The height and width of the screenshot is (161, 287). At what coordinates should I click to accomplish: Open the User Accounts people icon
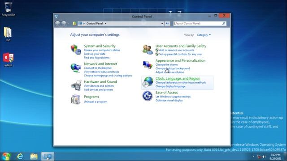pyautogui.click(x=148, y=50)
